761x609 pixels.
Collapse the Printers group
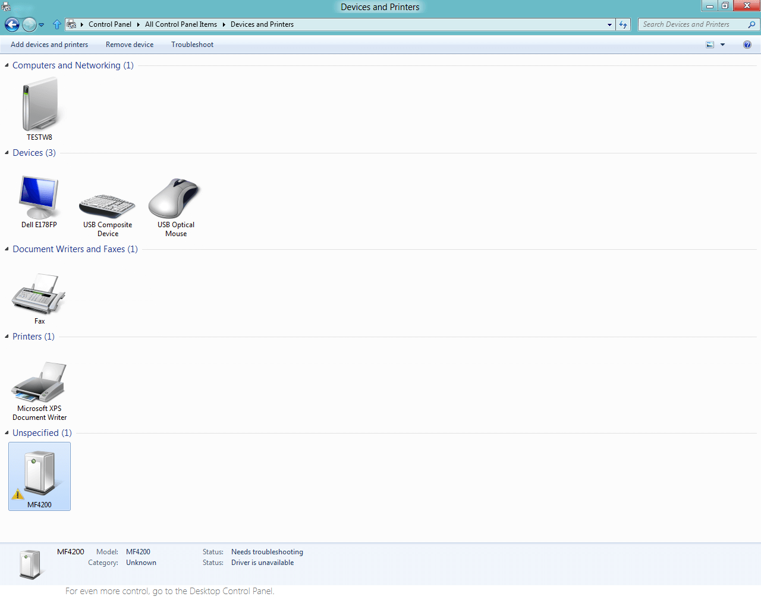[x=7, y=337]
